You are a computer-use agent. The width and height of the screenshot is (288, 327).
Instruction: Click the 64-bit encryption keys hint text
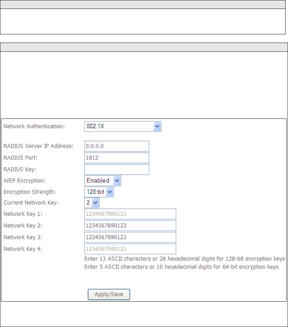click(x=181, y=267)
